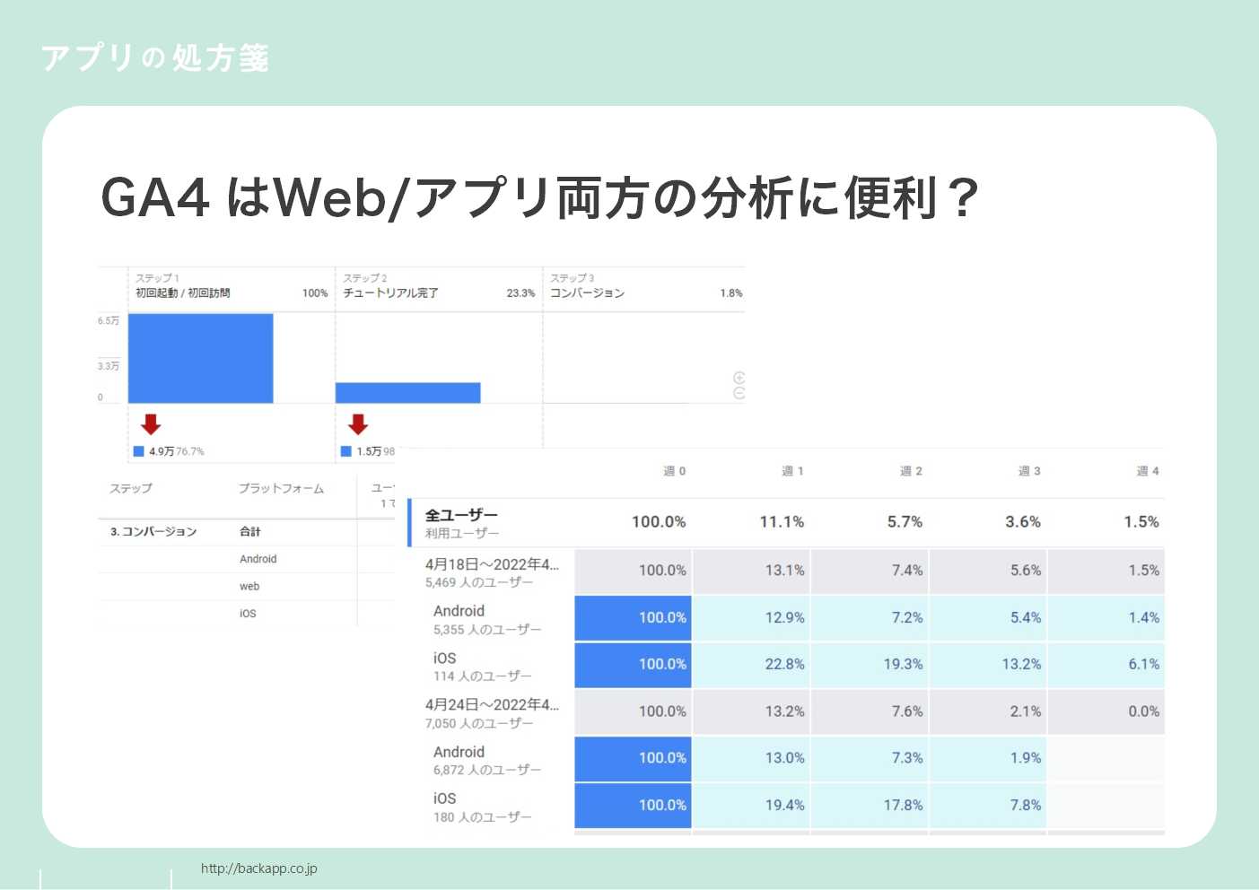Select the 週 0 column header
This screenshot has height=890, width=1259.
tap(673, 470)
